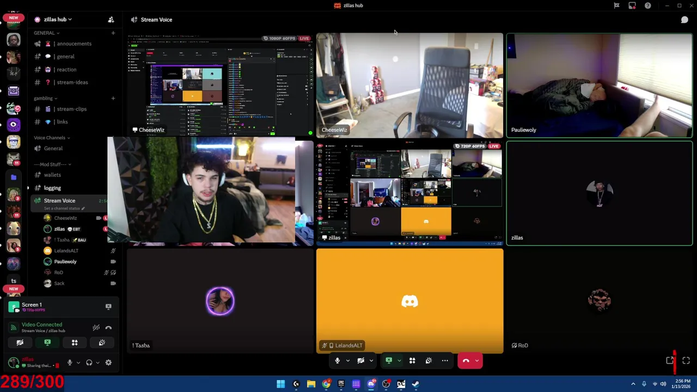
Task: Open the help question mark icon
Action: pyautogui.click(x=648, y=5)
